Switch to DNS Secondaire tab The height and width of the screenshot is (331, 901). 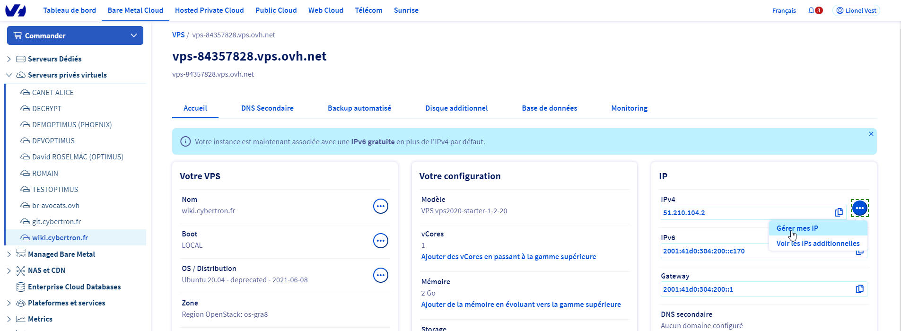pyautogui.click(x=267, y=108)
